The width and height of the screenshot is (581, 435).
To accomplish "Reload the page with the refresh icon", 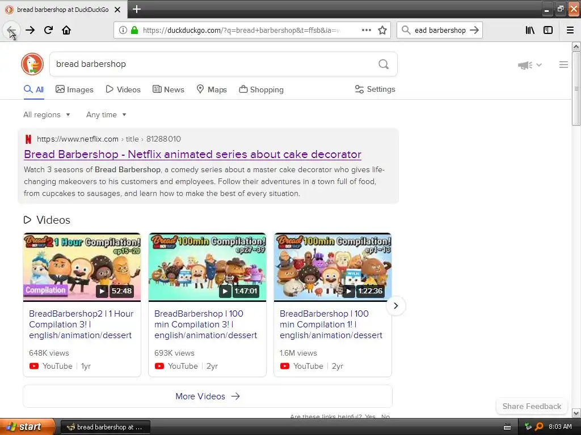I will (48, 30).
